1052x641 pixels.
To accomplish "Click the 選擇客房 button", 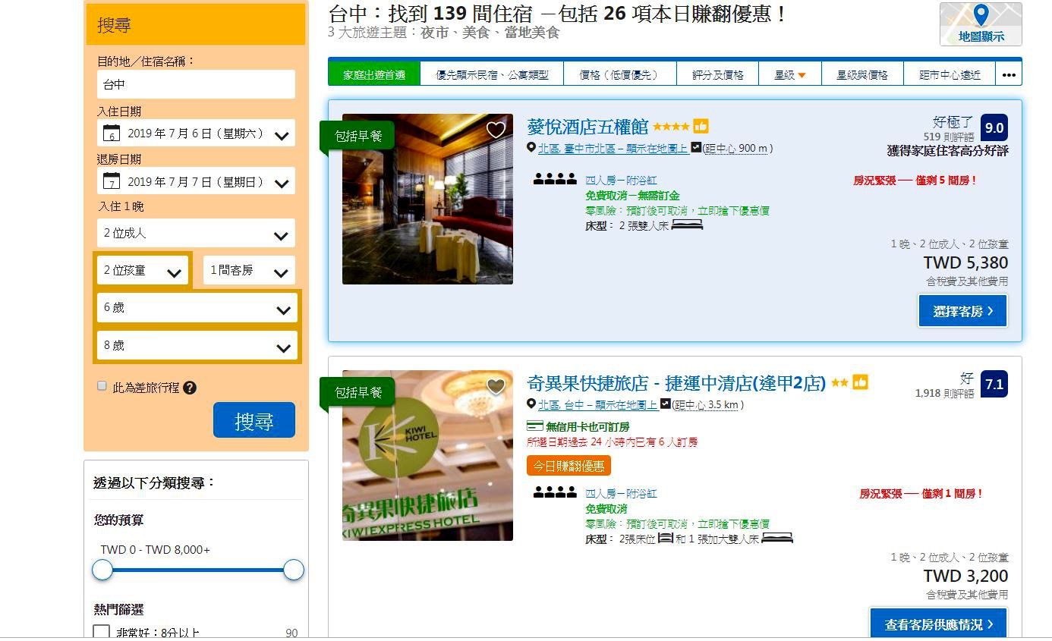I will tap(962, 311).
